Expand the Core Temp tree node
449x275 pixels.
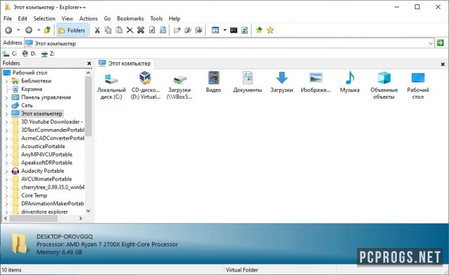[7, 196]
